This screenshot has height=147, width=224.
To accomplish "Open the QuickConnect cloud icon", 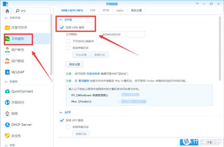I will click(x=7, y=91).
